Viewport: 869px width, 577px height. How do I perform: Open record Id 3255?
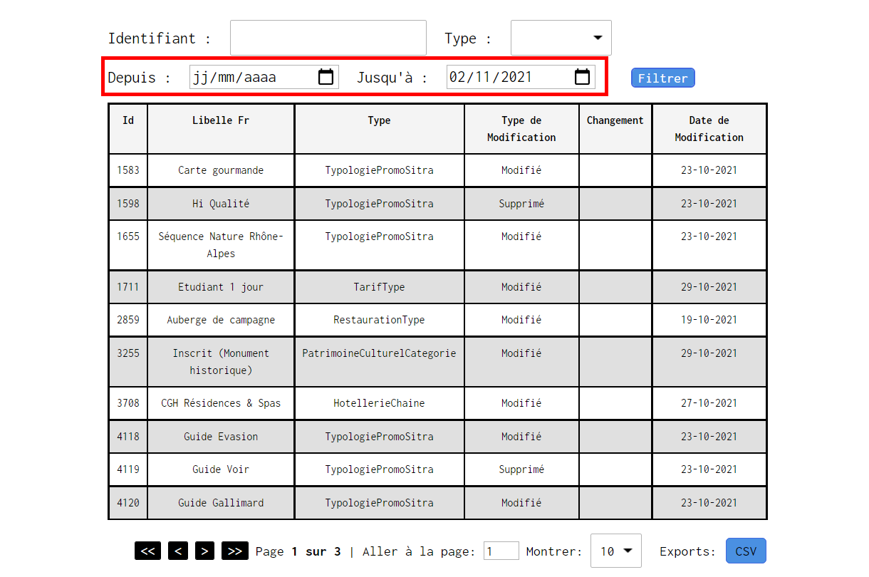128,353
